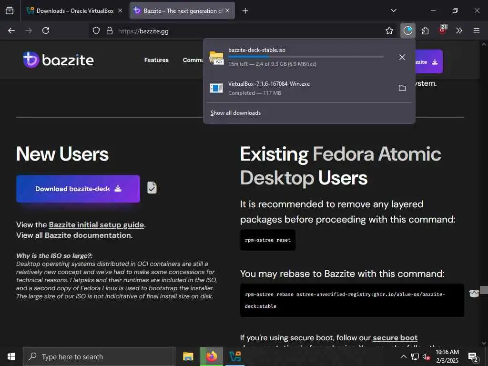View site security padlock info
The width and height of the screenshot is (488, 366).
point(110,30)
